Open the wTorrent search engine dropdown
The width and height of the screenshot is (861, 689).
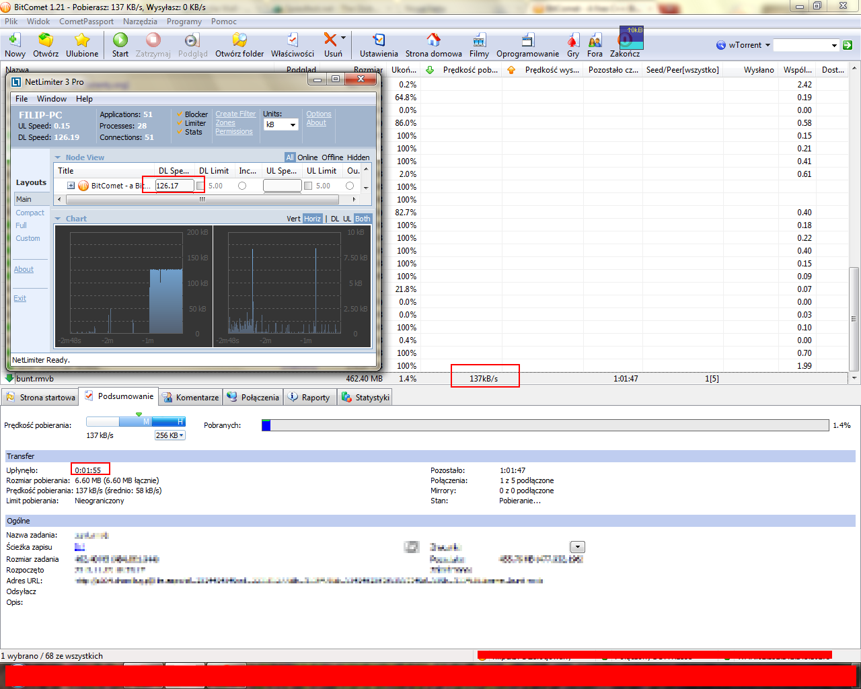pyautogui.click(x=768, y=45)
